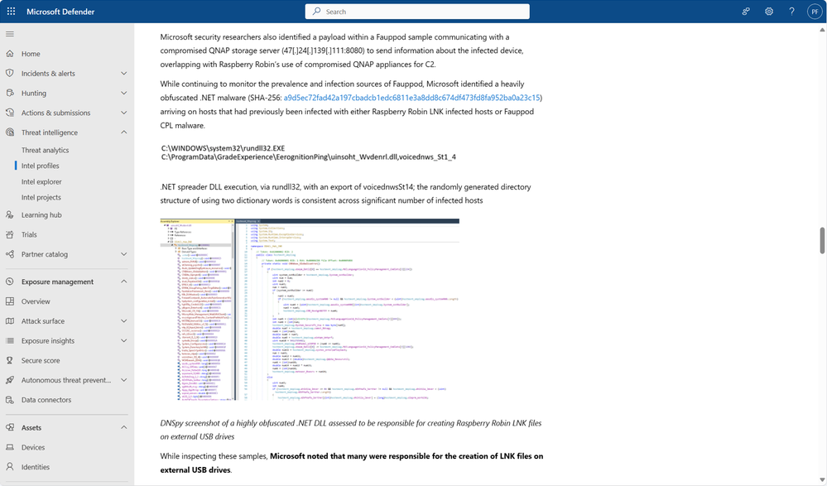Click the Actions & submissions icon
The height and width of the screenshot is (486, 827).
click(x=10, y=113)
